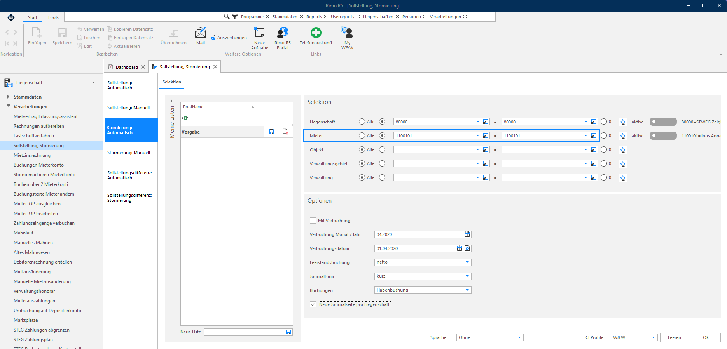This screenshot has width=727, height=349.
Task: Delete the Vorgabe list entry icon
Action: tap(285, 132)
